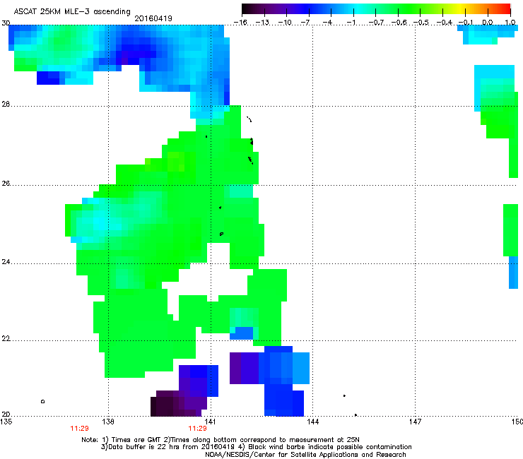Click the note line starting "Note: 1) Times are GMT"
Screen dimensions: 523x459
[221, 440]
